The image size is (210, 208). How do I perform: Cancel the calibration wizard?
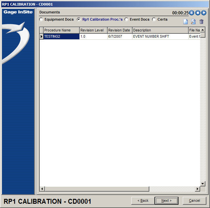point(194,200)
